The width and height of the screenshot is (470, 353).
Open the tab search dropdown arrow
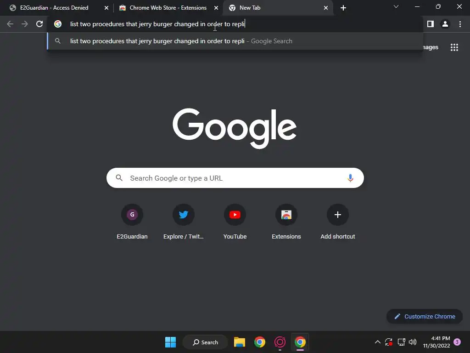pyautogui.click(x=396, y=6)
